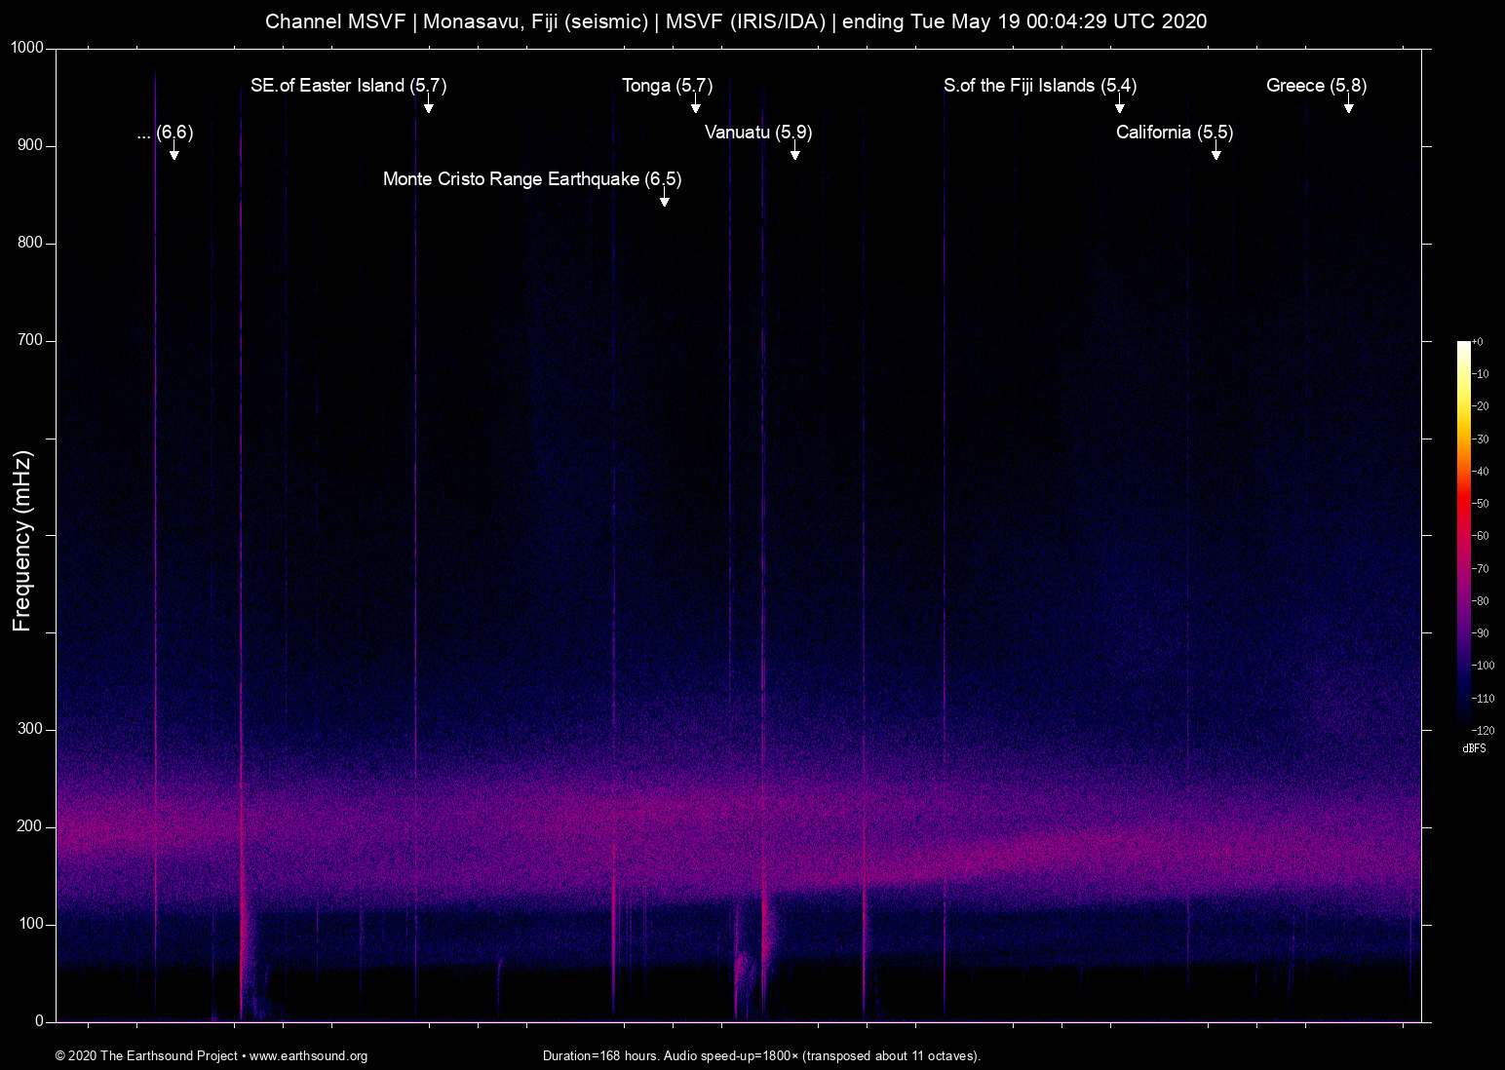Select the arrow marker under Greece (5.8)
This screenshot has height=1070, width=1505.
1349,103
